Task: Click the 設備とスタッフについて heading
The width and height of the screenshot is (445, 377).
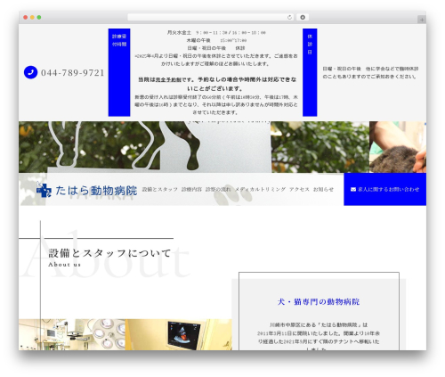Action: (109, 253)
